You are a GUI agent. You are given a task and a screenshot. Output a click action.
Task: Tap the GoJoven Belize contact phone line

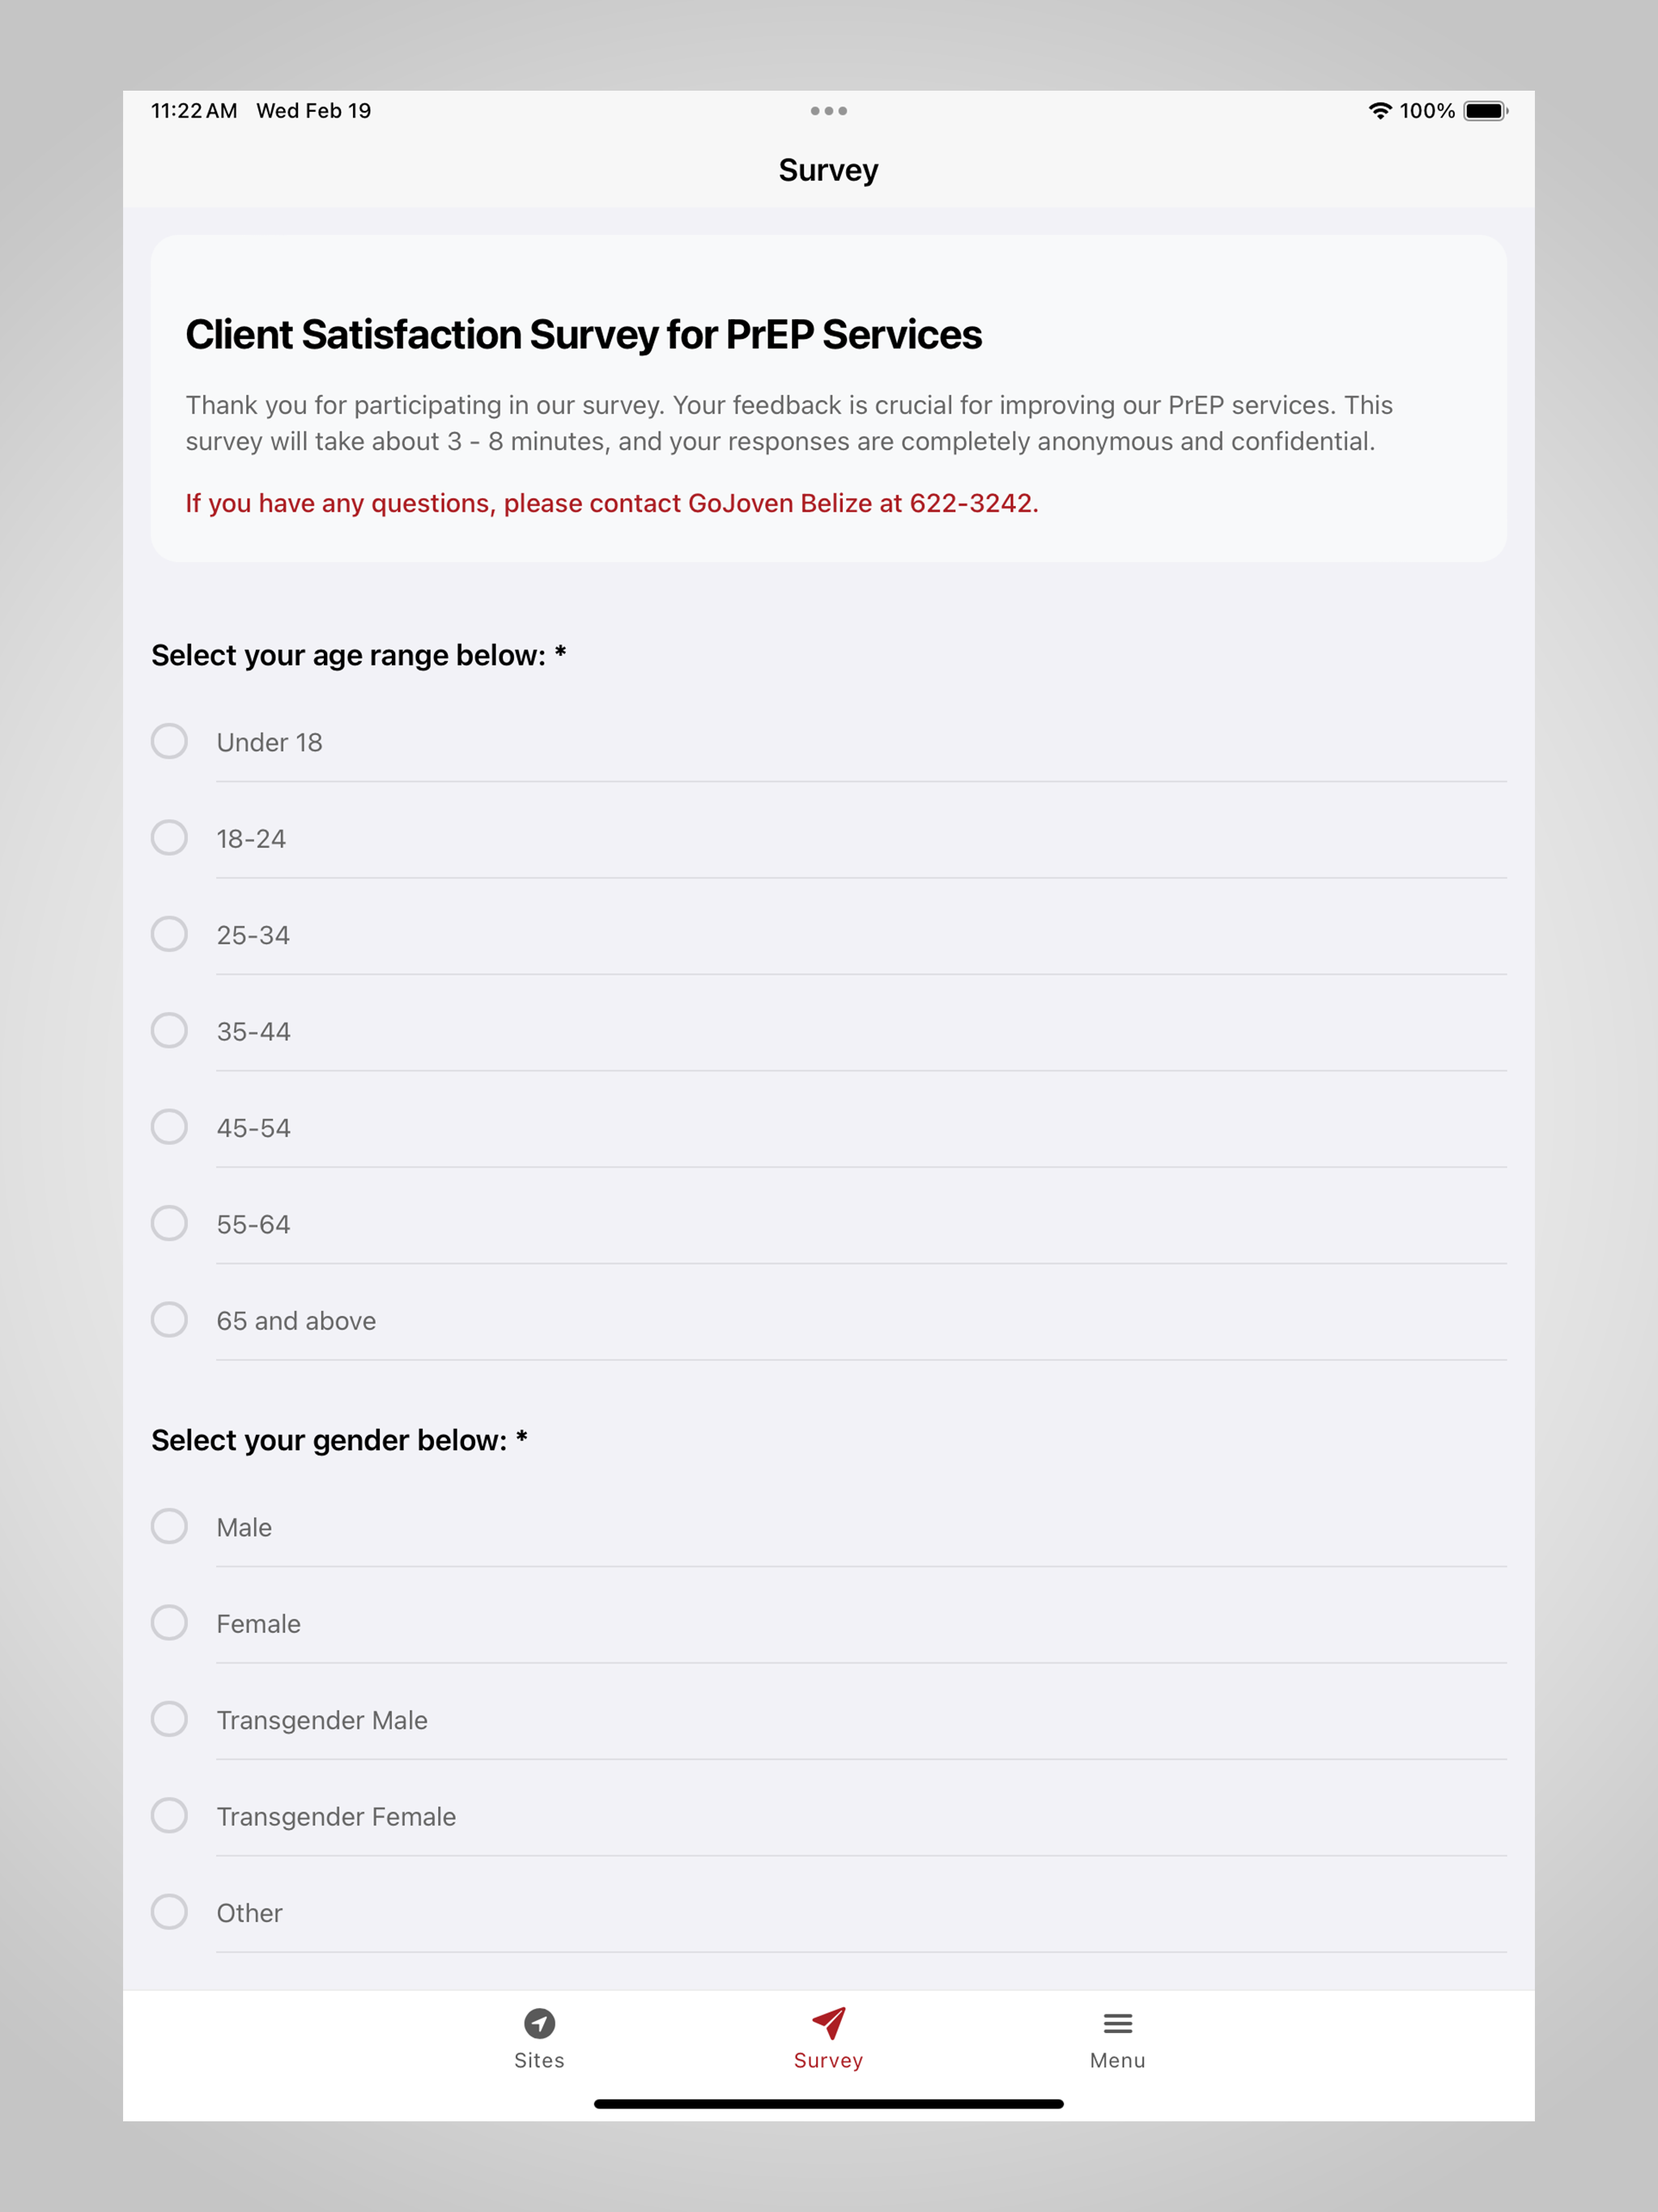[x=612, y=503]
